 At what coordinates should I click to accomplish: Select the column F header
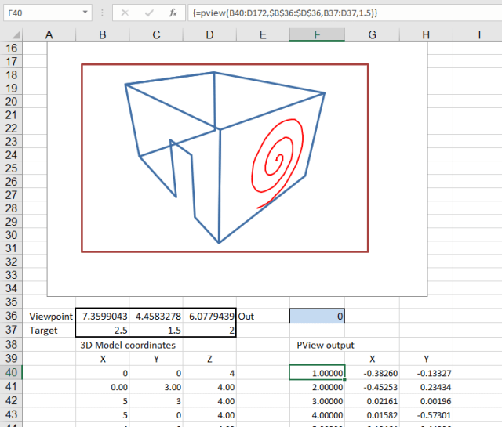(316, 34)
